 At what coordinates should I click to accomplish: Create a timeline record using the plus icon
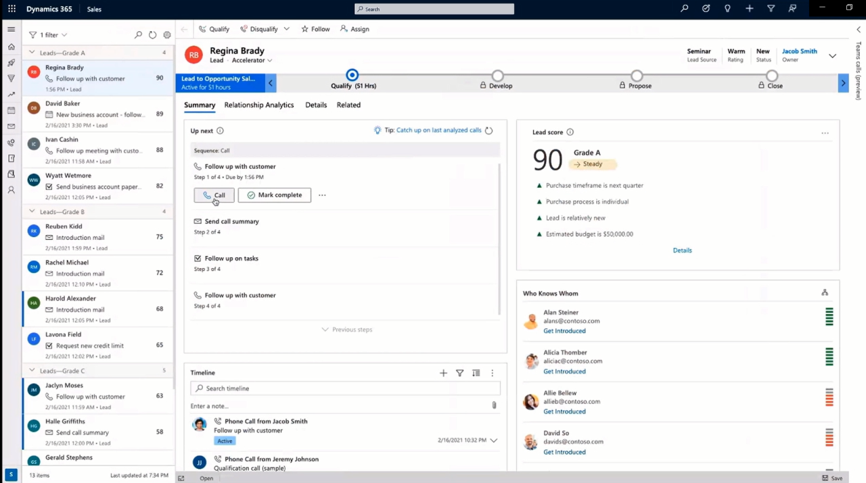[443, 372]
